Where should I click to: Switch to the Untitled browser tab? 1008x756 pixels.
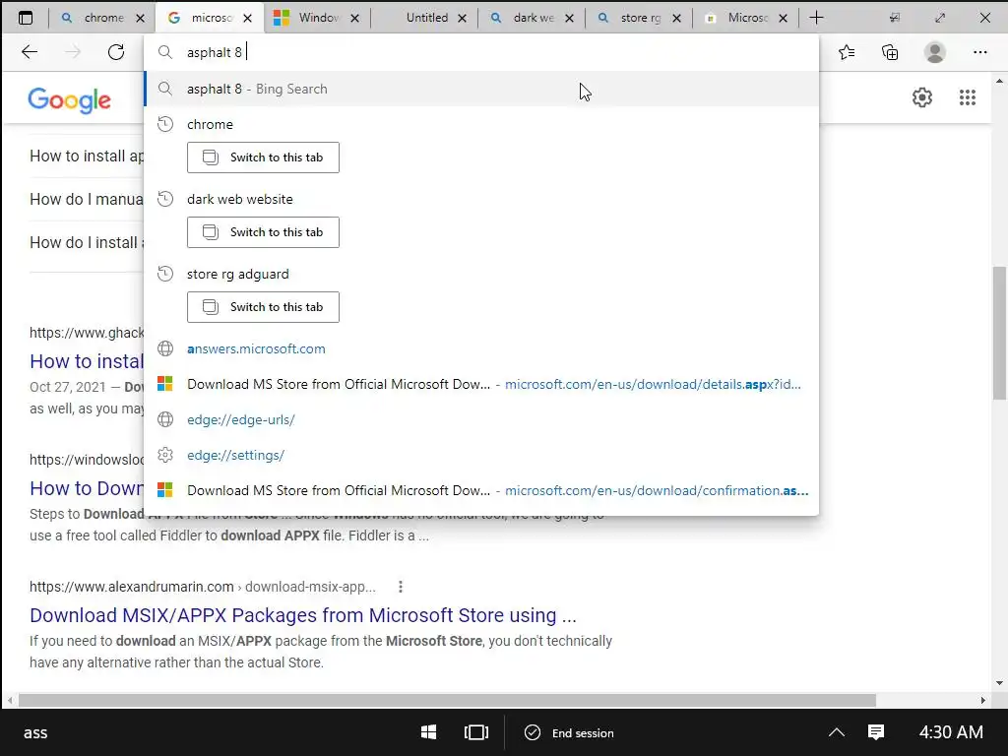[x=424, y=18]
